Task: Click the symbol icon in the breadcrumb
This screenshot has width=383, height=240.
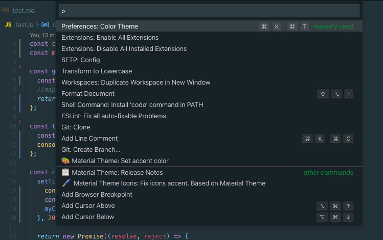Action: click(x=45, y=24)
